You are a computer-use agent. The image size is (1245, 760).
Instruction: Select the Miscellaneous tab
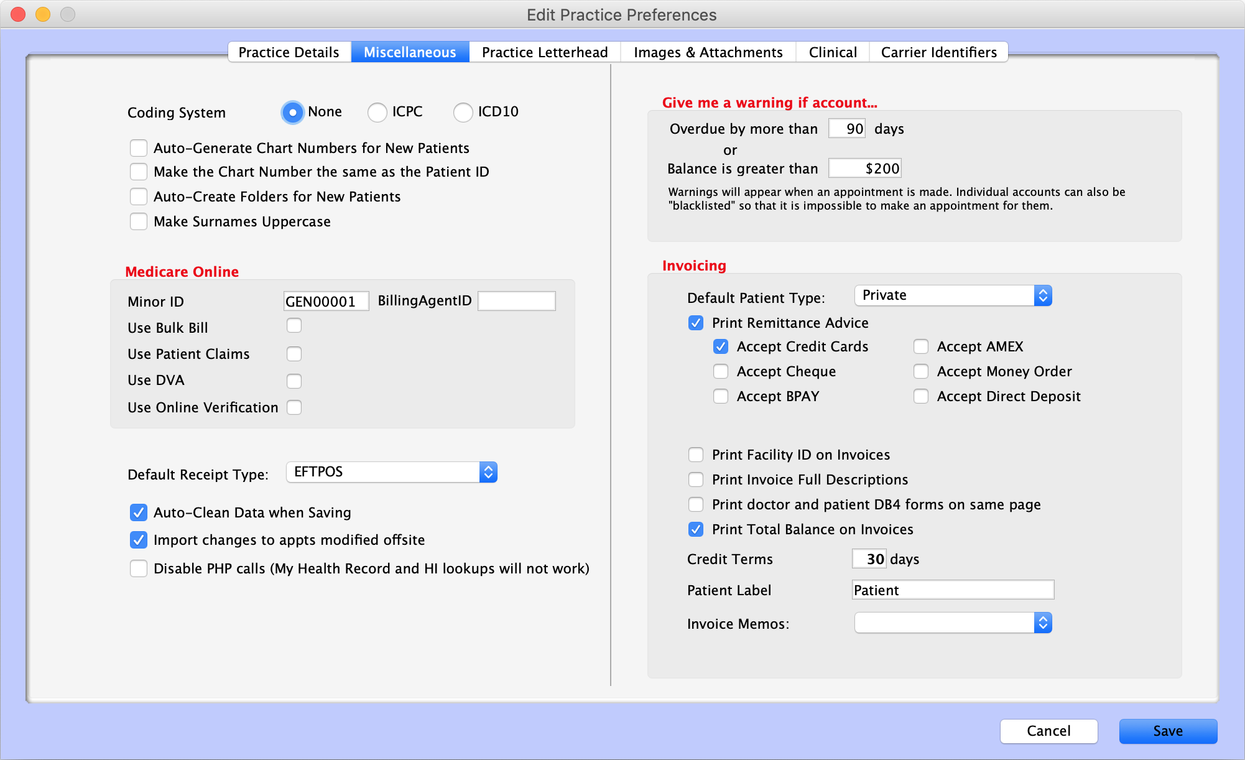(410, 52)
